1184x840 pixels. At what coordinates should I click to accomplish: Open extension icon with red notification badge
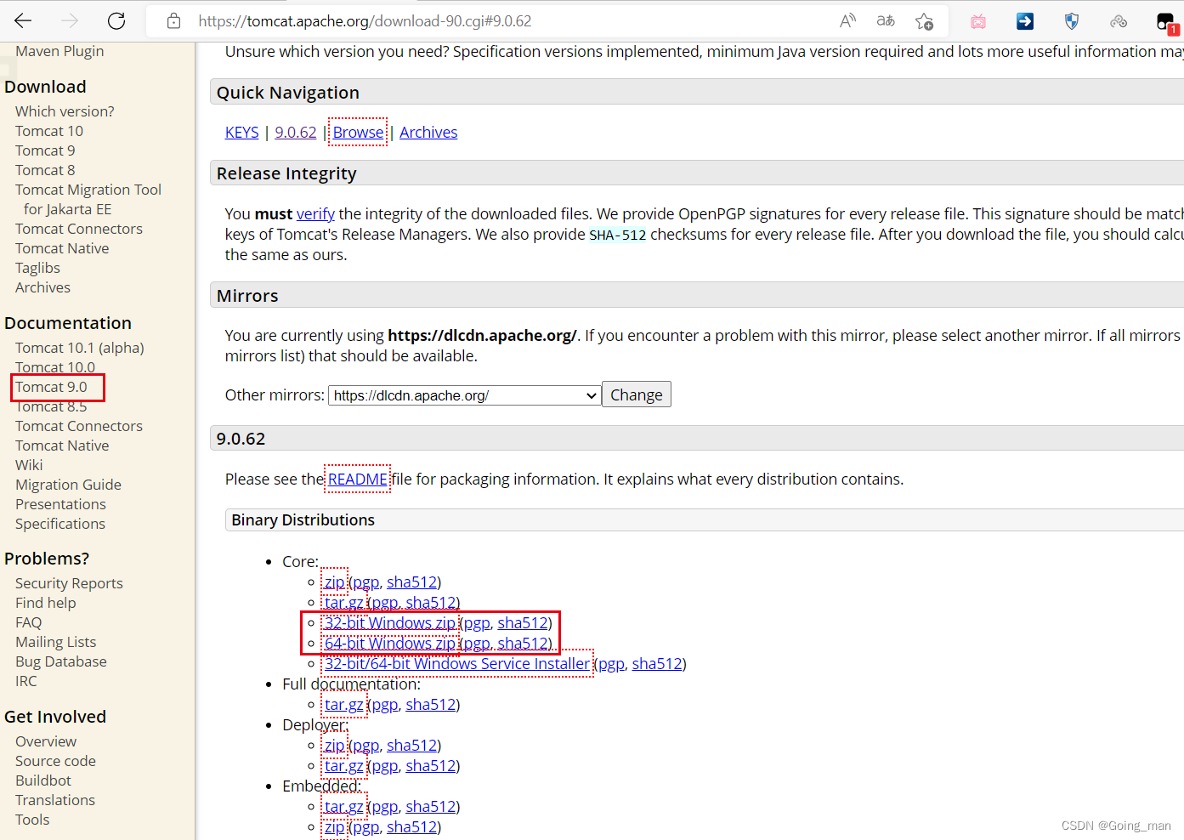[x=1167, y=23]
